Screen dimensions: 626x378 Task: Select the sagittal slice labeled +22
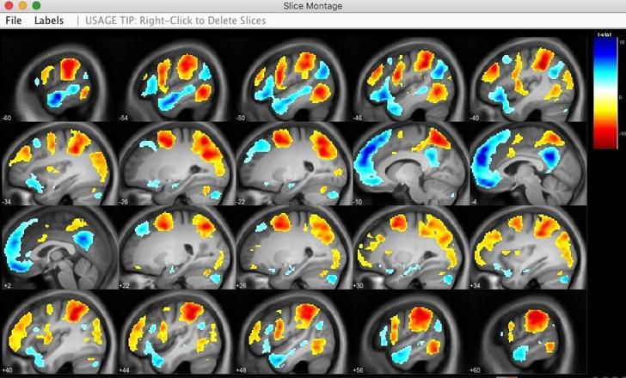click(x=176, y=247)
